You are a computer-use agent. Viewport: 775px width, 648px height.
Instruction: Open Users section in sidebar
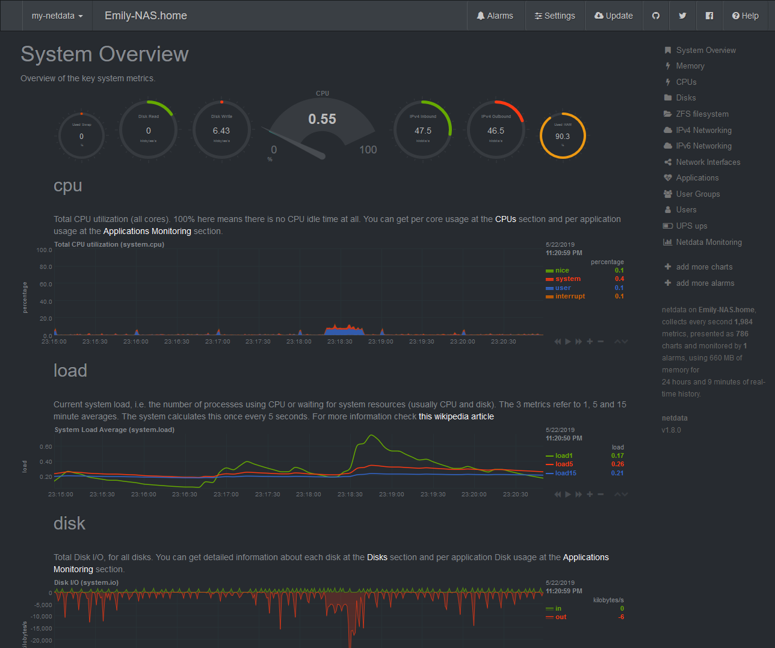(x=686, y=209)
